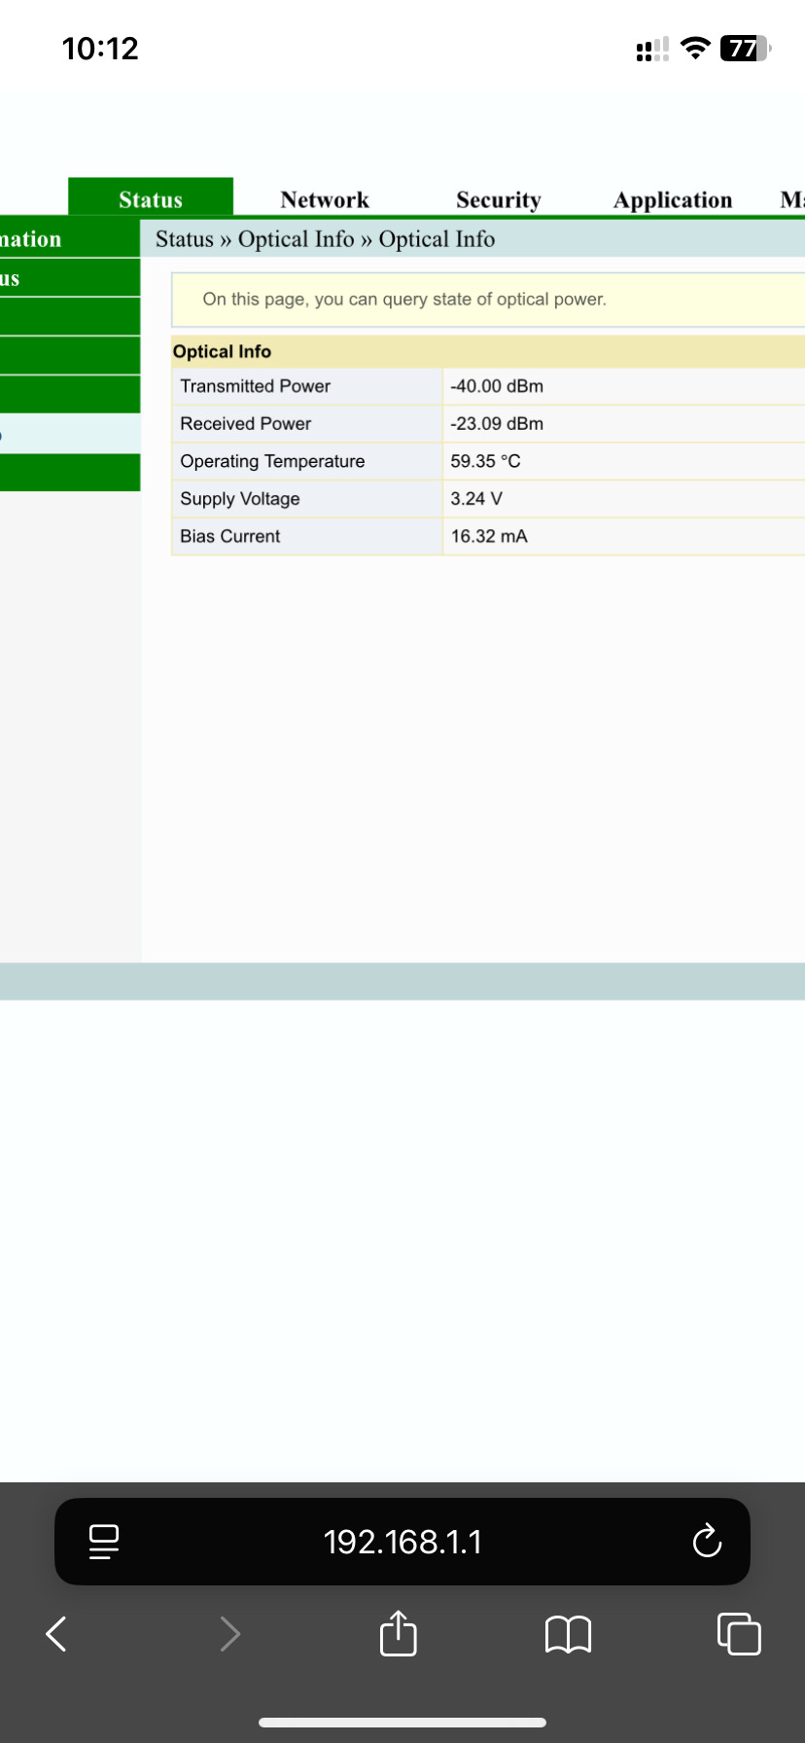This screenshot has width=805, height=1743.
Task: Open the Security tab
Action: click(x=498, y=199)
